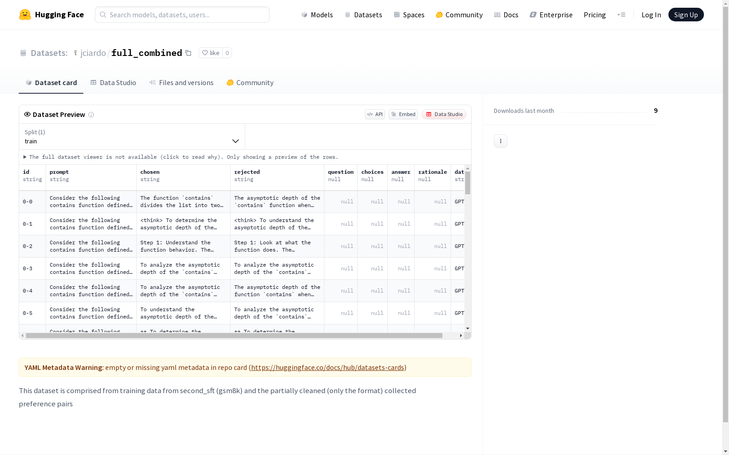Click the Datasets breadcrumb label

coord(49,53)
